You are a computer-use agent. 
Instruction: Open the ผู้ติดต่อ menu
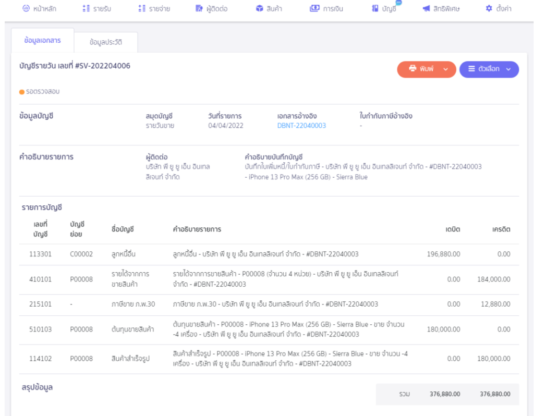tap(212, 8)
